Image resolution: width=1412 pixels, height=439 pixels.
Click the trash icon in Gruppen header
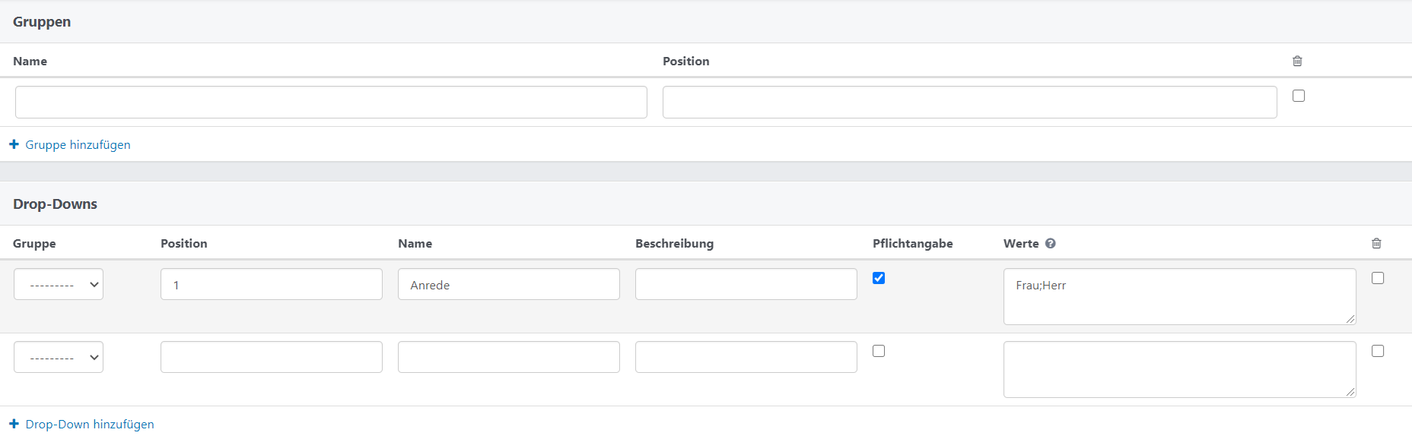[x=1297, y=61]
